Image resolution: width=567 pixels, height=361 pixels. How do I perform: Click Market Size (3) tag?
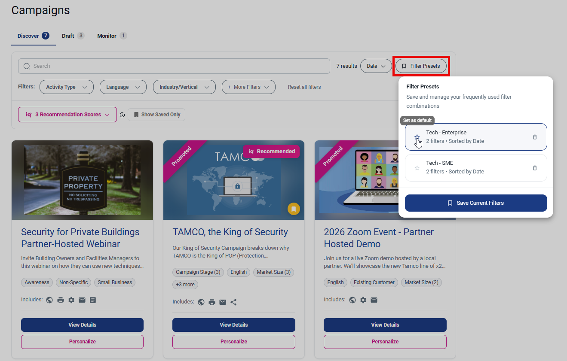273,272
